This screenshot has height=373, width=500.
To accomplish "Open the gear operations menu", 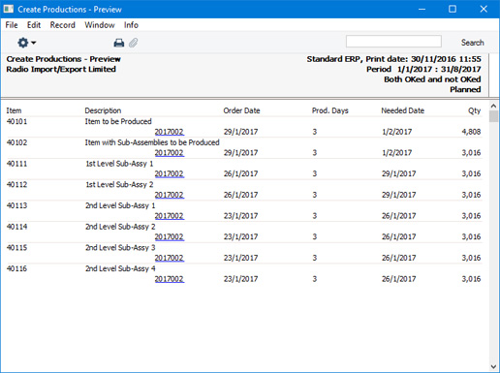I will tap(26, 43).
